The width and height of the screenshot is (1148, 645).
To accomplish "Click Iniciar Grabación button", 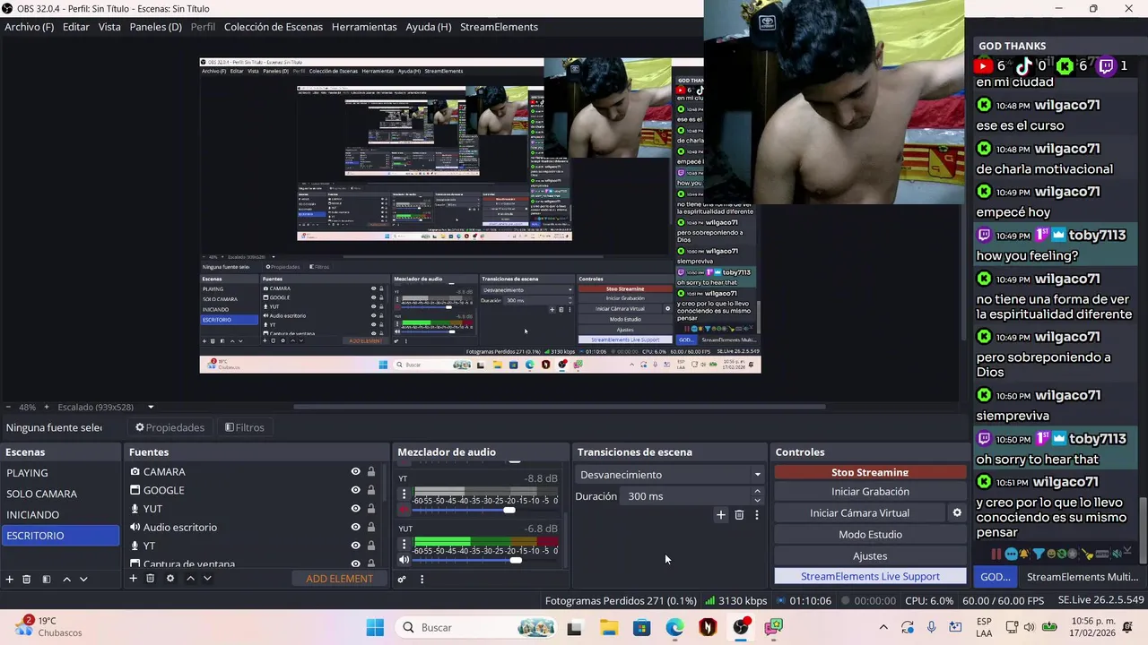I will point(870,492).
